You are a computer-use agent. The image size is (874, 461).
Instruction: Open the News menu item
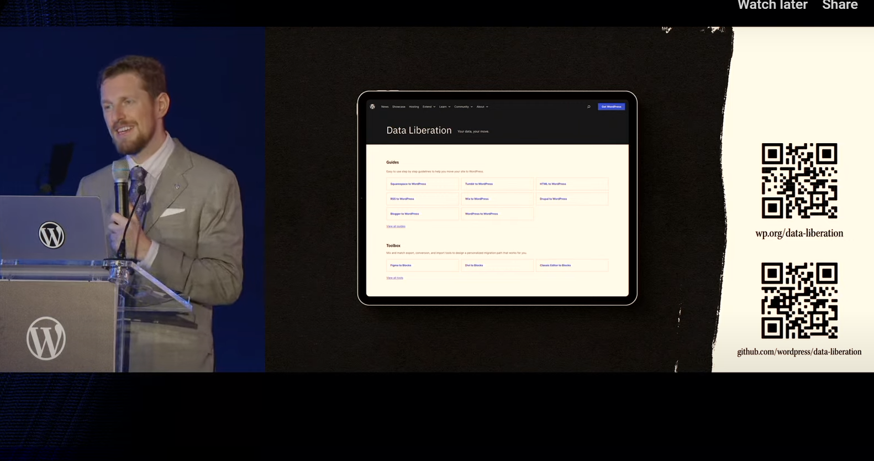pyautogui.click(x=385, y=107)
